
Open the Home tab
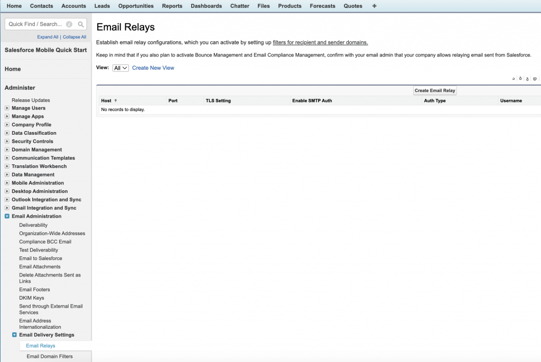(14, 6)
